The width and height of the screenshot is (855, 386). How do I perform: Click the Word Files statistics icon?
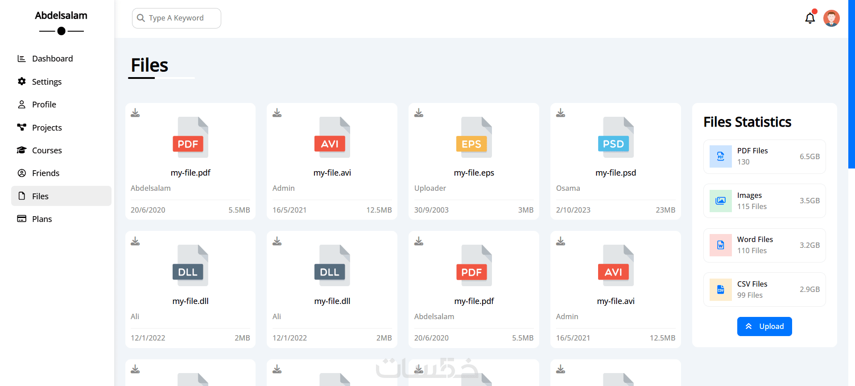(x=720, y=245)
